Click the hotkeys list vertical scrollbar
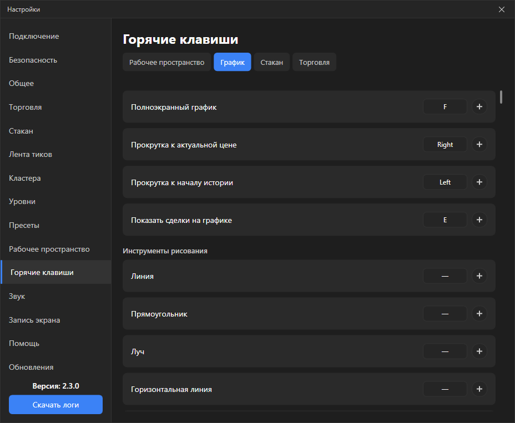515x423 pixels. 501,97
